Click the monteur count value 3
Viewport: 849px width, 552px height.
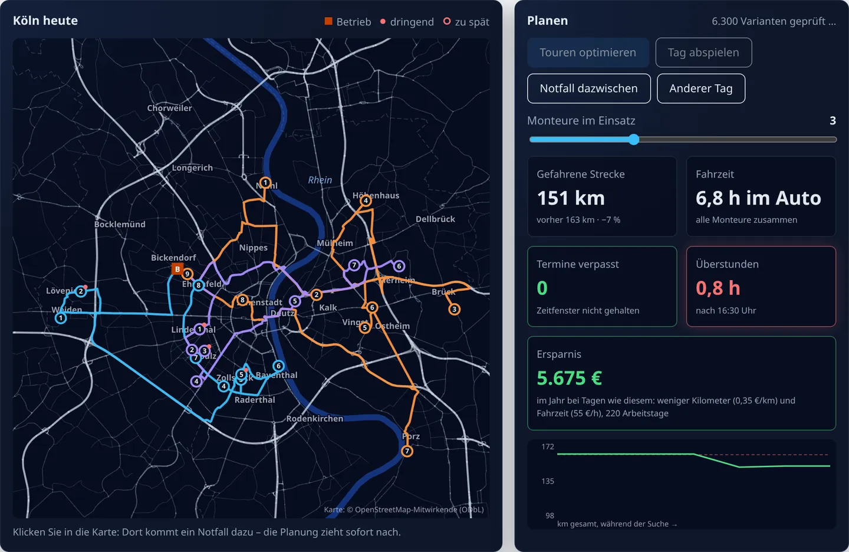[x=832, y=120]
